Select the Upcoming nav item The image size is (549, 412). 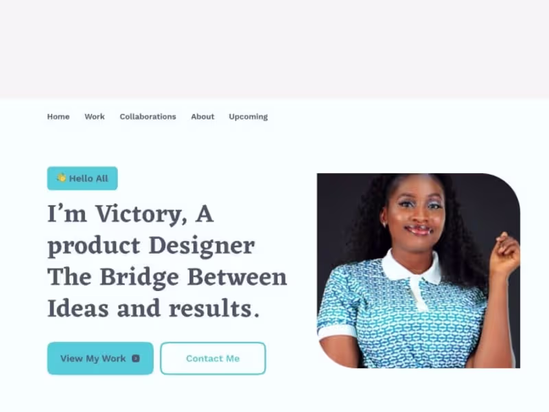[248, 117]
